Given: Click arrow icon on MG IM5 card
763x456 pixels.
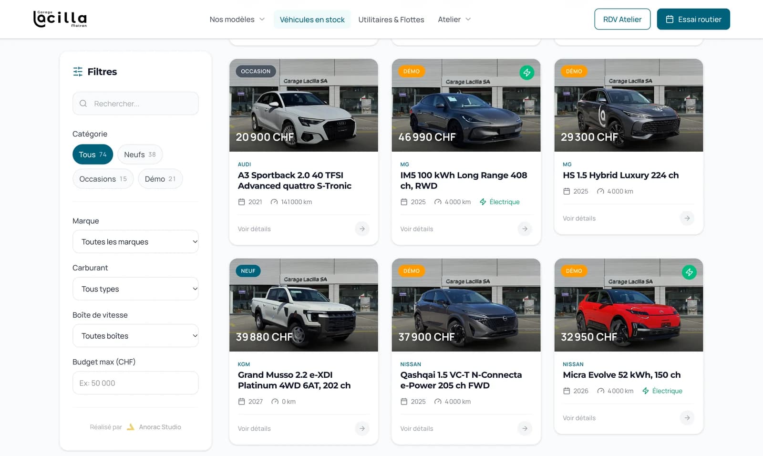Looking at the screenshot, I should pos(525,229).
